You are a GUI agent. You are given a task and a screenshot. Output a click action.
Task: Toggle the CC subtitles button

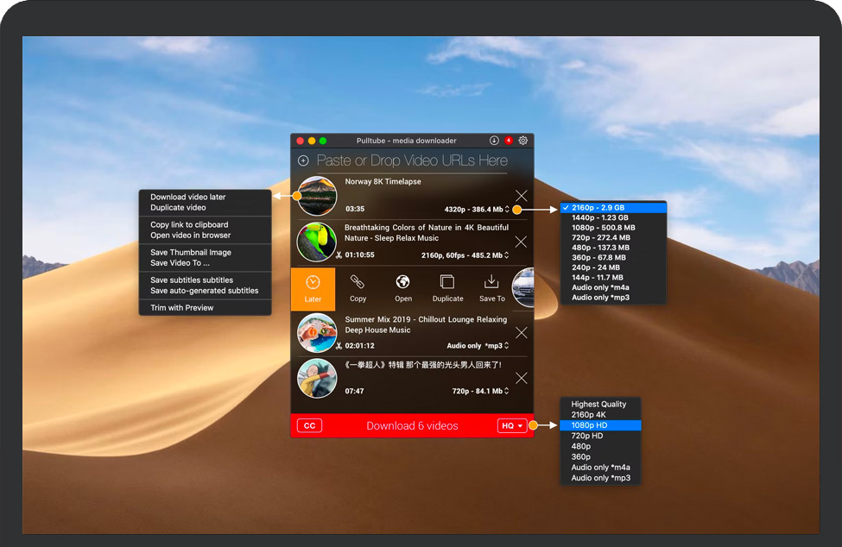click(x=309, y=425)
